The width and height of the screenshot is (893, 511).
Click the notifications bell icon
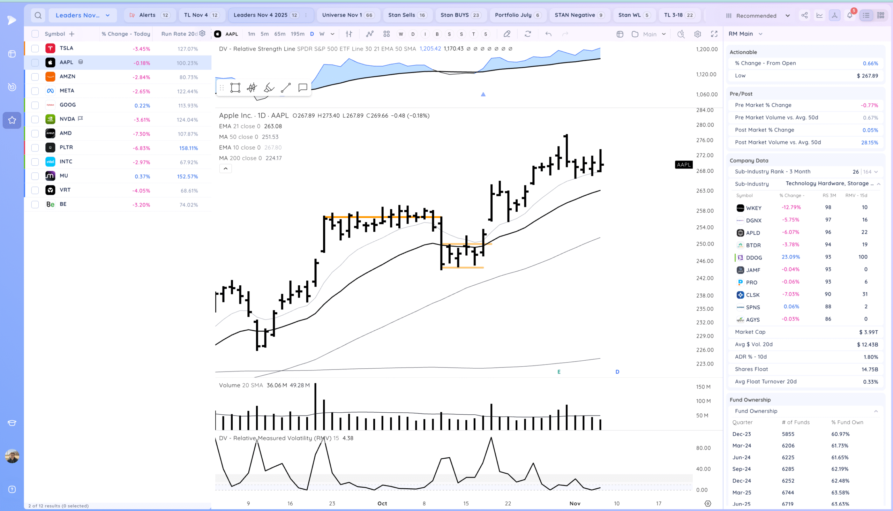(x=849, y=15)
